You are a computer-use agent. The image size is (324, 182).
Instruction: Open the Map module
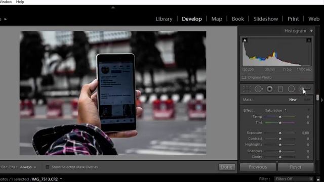[217, 19]
